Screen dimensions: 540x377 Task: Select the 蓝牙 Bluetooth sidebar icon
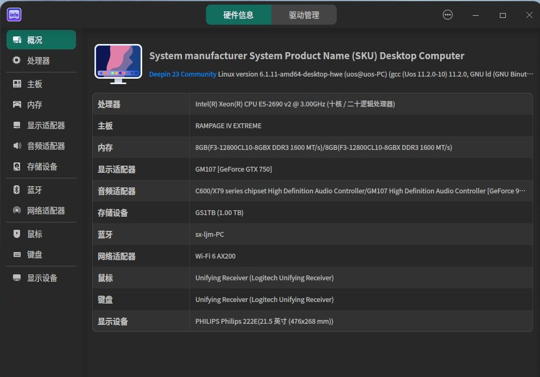click(17, 190)
